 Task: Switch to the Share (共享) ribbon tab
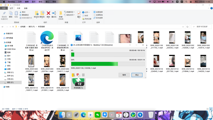click(x=18, y=8)
